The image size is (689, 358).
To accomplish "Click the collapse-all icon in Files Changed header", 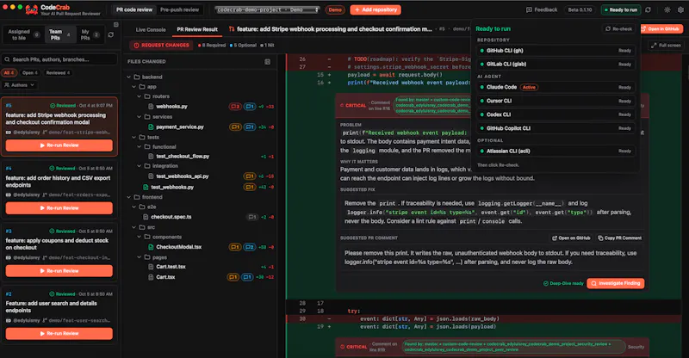I will click(268, 62).
